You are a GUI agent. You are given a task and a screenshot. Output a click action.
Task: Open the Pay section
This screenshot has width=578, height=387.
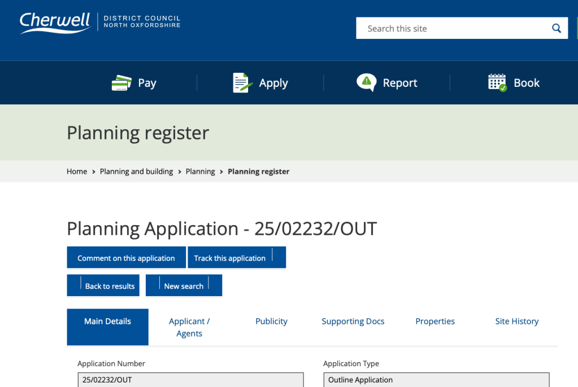pos(147,83)
